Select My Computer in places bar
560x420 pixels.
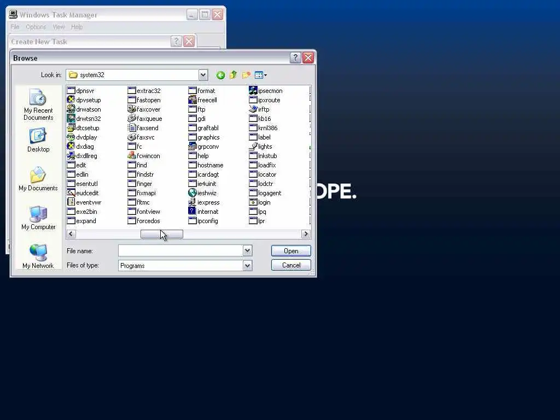pos(38,218)
